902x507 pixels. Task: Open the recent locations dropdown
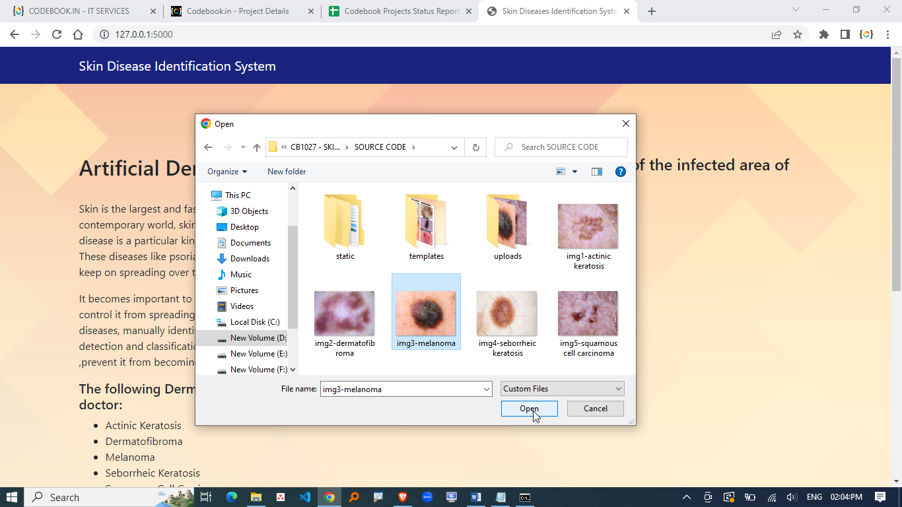243,147
